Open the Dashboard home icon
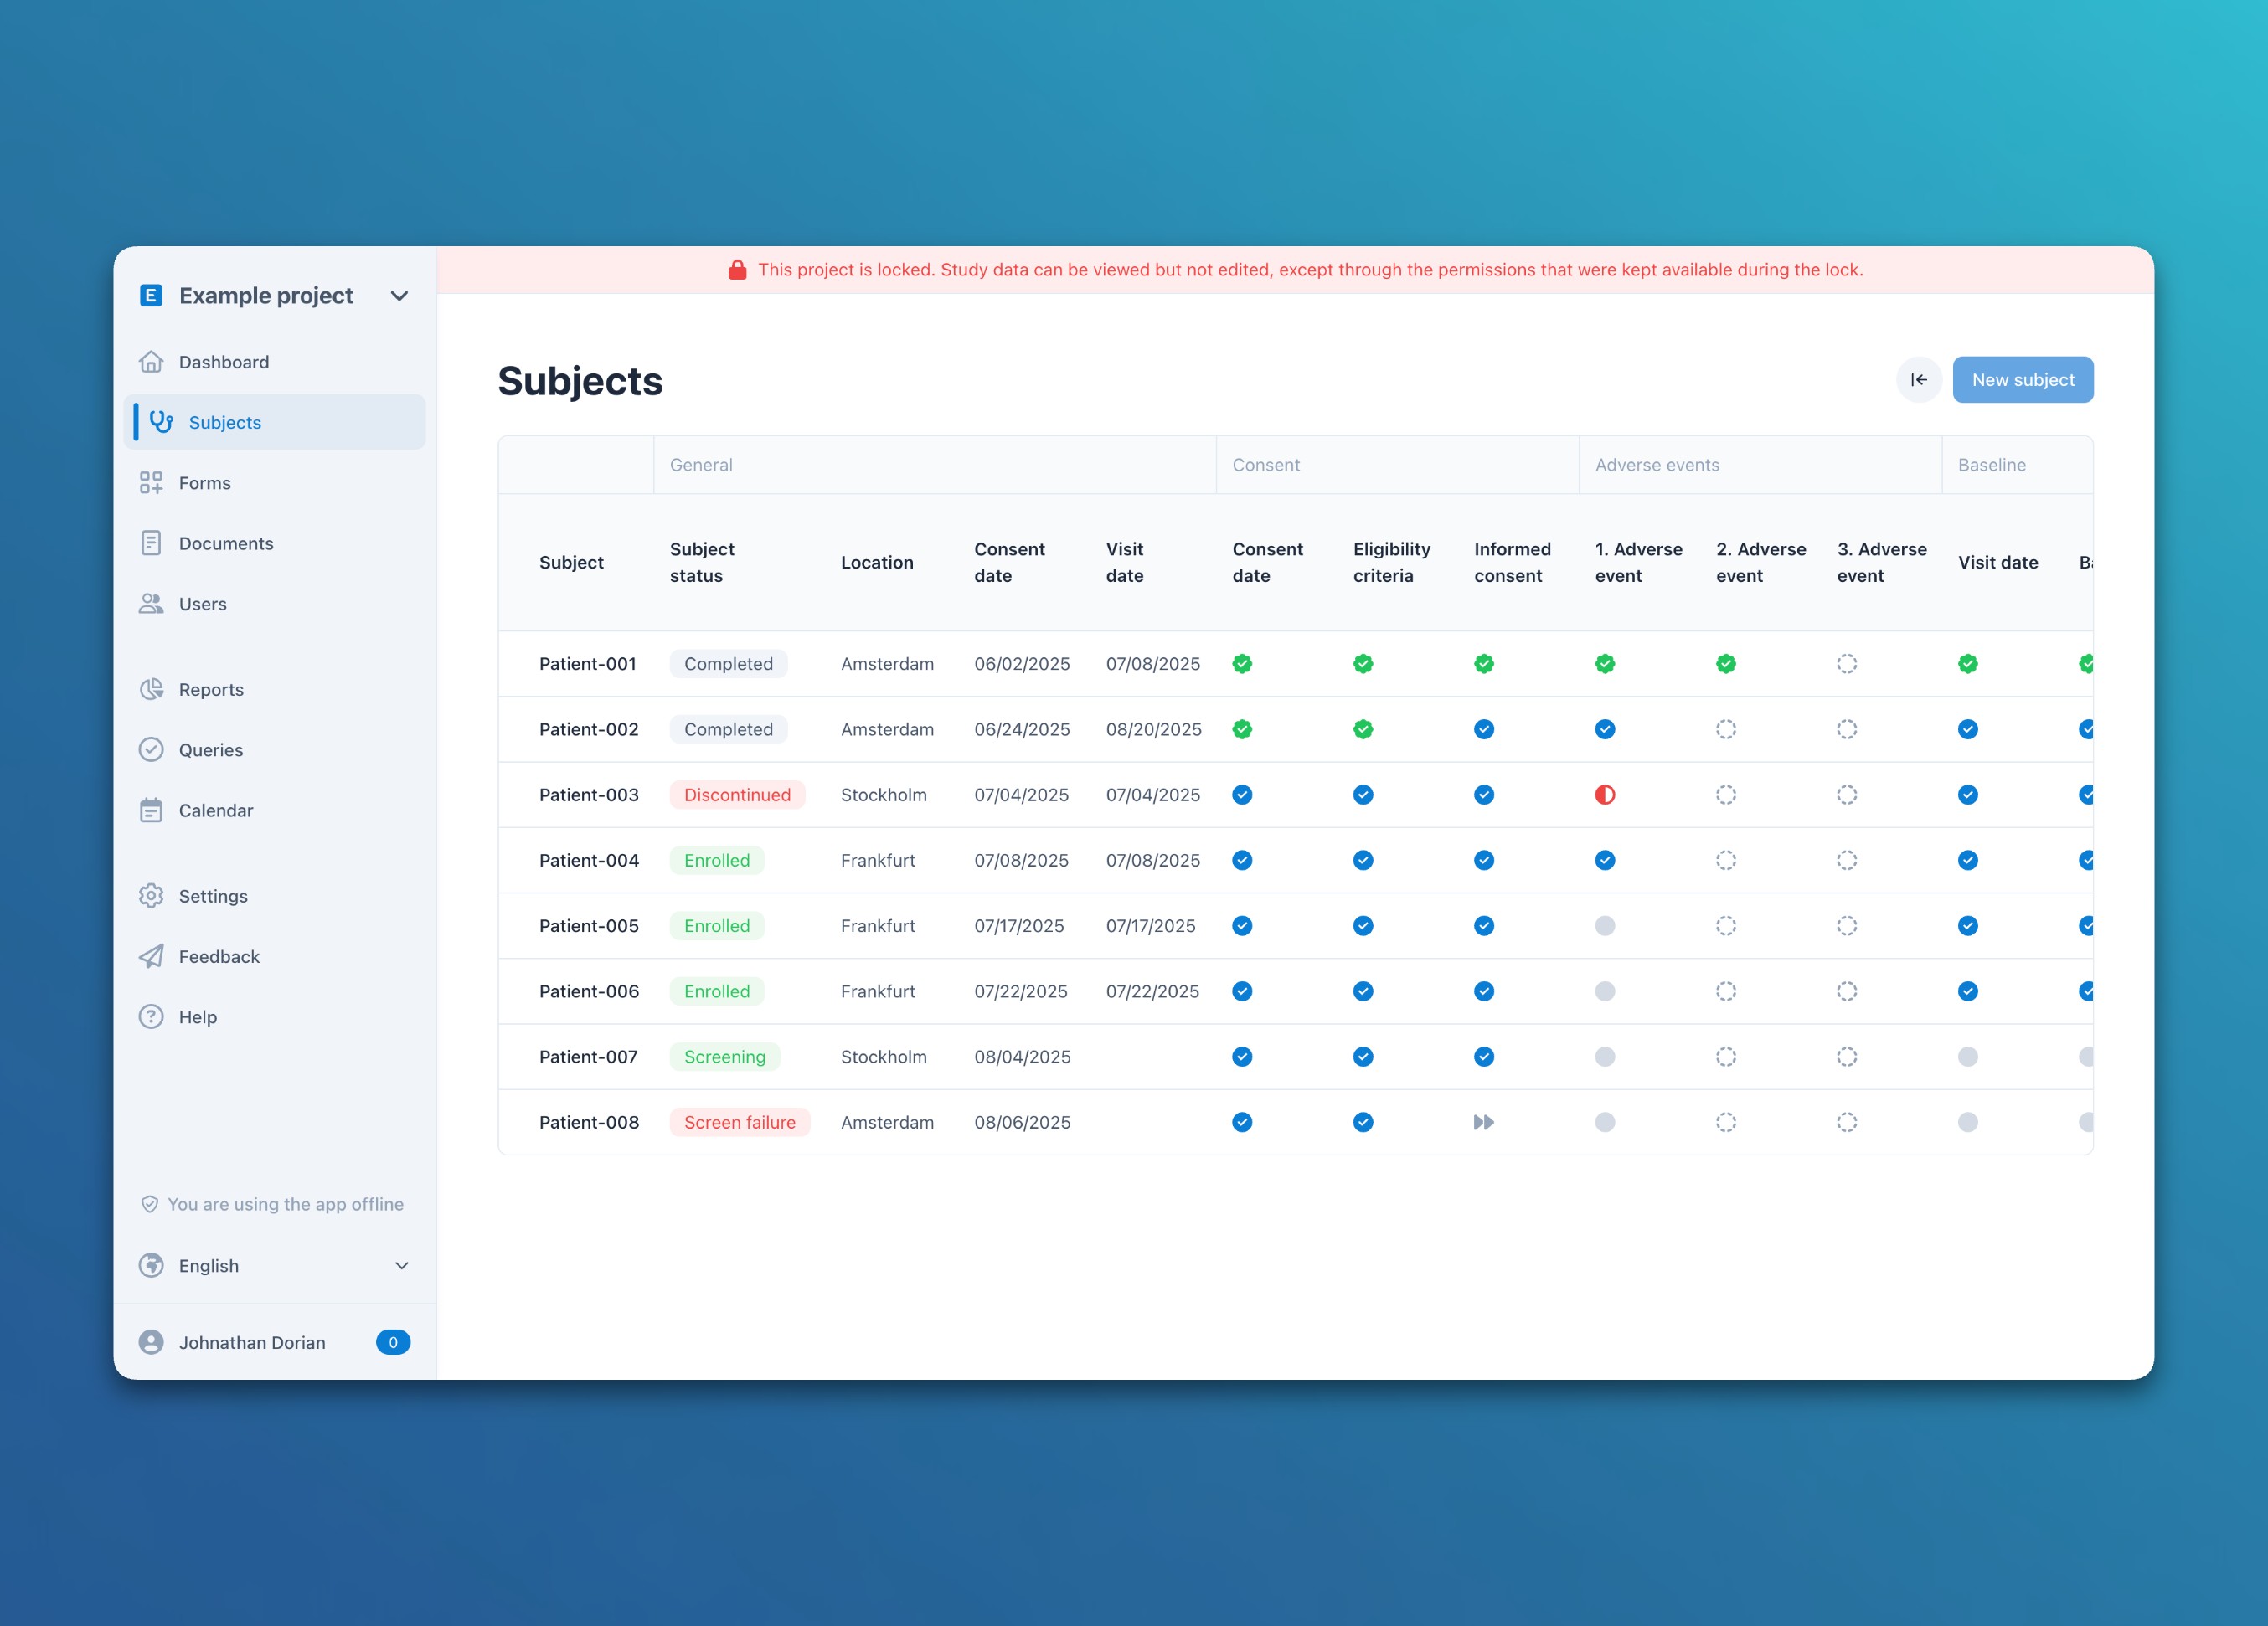Screen dimensions: 2268x1626 click(151, 362)
